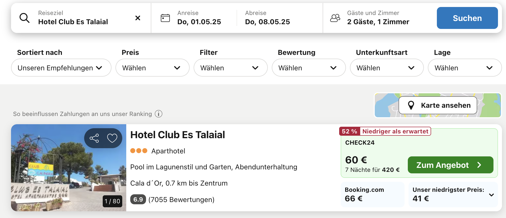Image resolution: width=506 pixels, height=218 pixels.
Task: Clear the Reiseziel destination field
Action: [138, 18]
